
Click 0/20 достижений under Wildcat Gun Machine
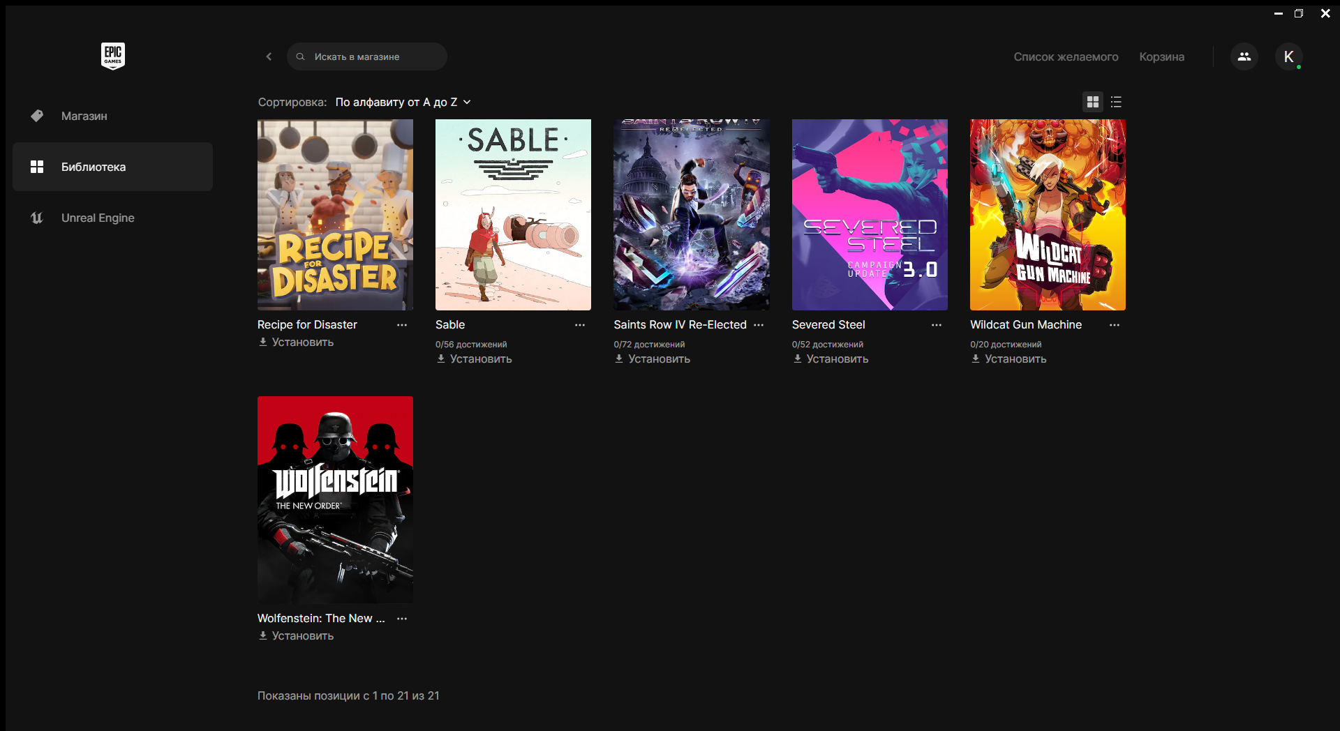[1006, 344]
